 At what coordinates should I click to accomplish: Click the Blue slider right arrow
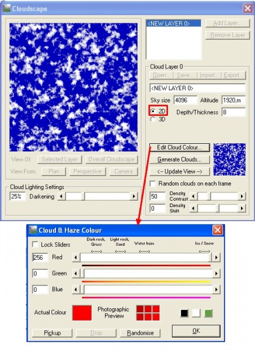pos(216,290)
